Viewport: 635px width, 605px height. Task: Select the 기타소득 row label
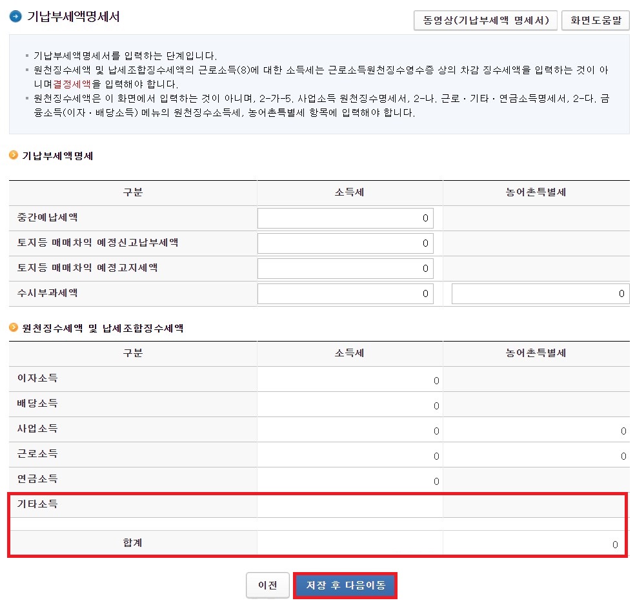[x=37, y=504]
